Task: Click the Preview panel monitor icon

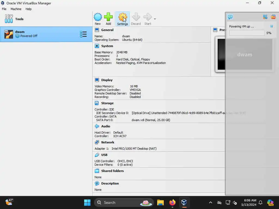Action: (x=215, y=30)
